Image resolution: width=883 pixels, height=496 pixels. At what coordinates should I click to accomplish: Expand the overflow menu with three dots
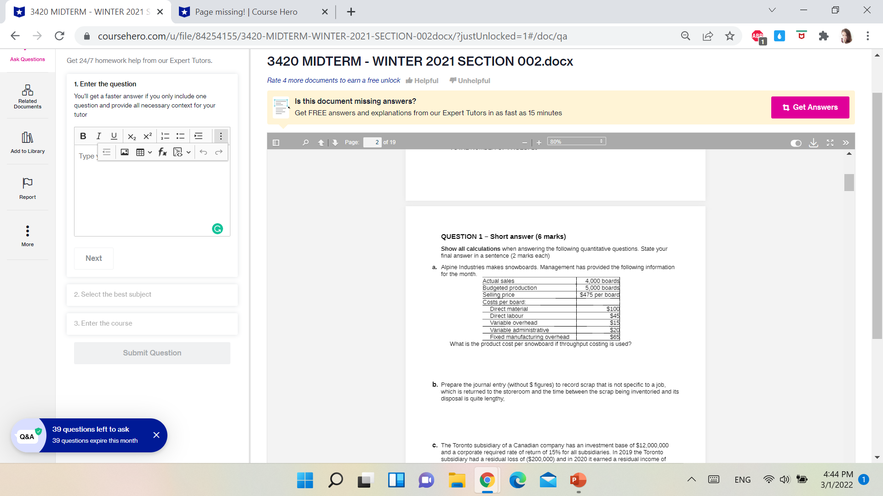tap(221, 136)
